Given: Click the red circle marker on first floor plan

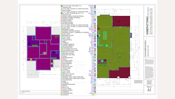Looking at the screenshot, I should coord(99,29).
